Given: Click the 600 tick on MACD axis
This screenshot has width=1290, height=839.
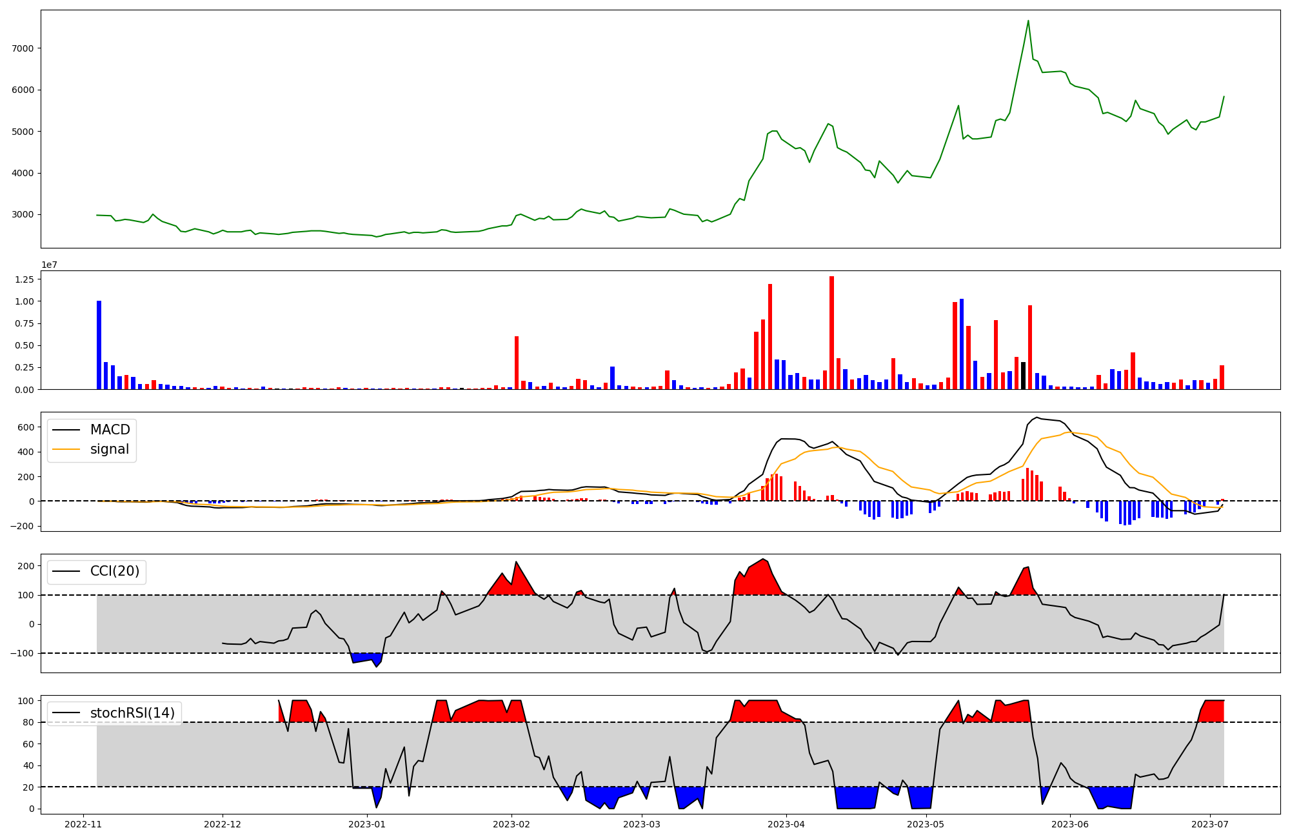Looking at the screenshot, I should (x=26, y=427).
